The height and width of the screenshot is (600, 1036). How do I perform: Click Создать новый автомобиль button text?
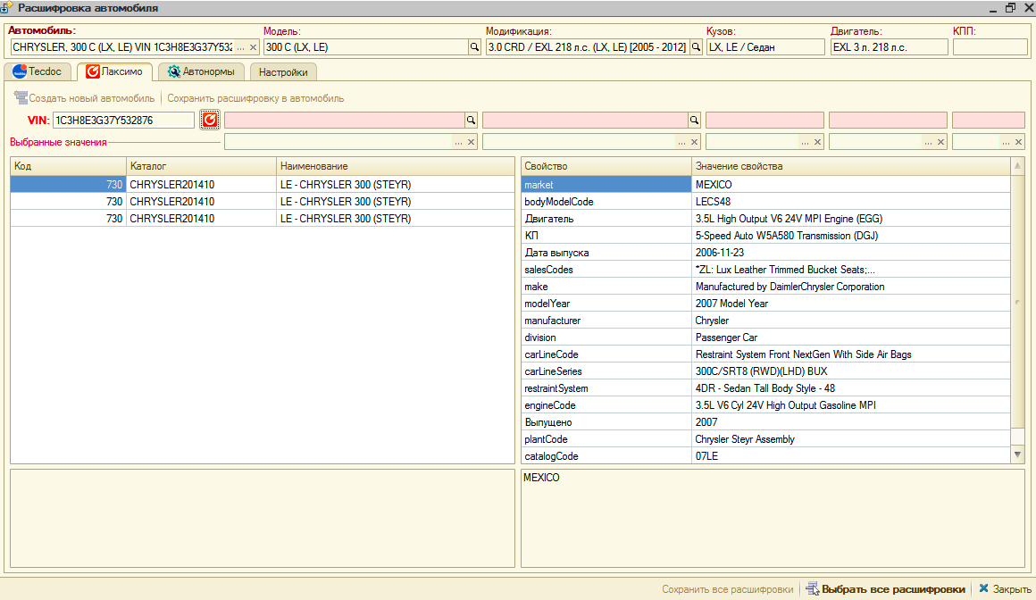point(91,98)
